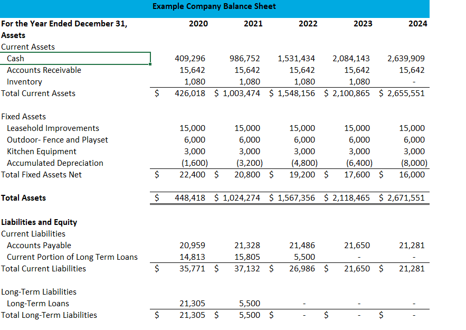Click 2021 current loan portion 15,805

coord(247,257)
